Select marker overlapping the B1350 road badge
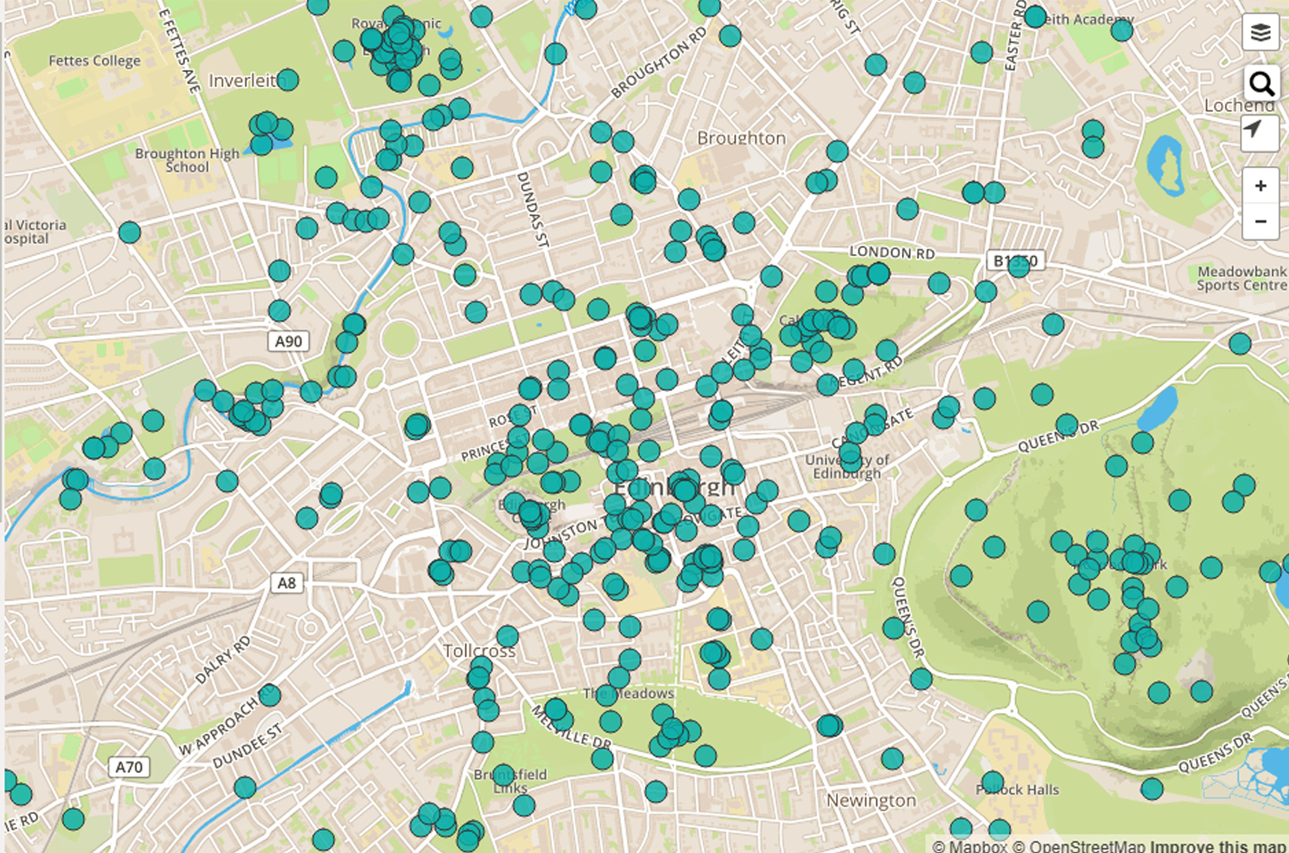The width and height of the screenshot is (1289, 853). coord(1019,266)
